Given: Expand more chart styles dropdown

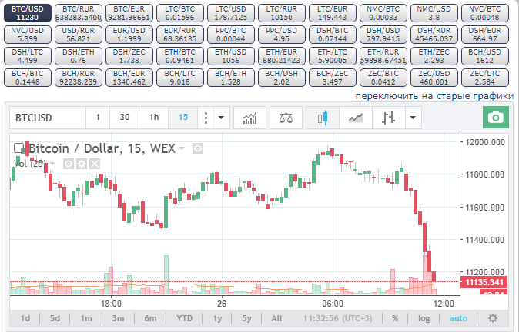Looking at the screenshot, I should pos(413,118).
